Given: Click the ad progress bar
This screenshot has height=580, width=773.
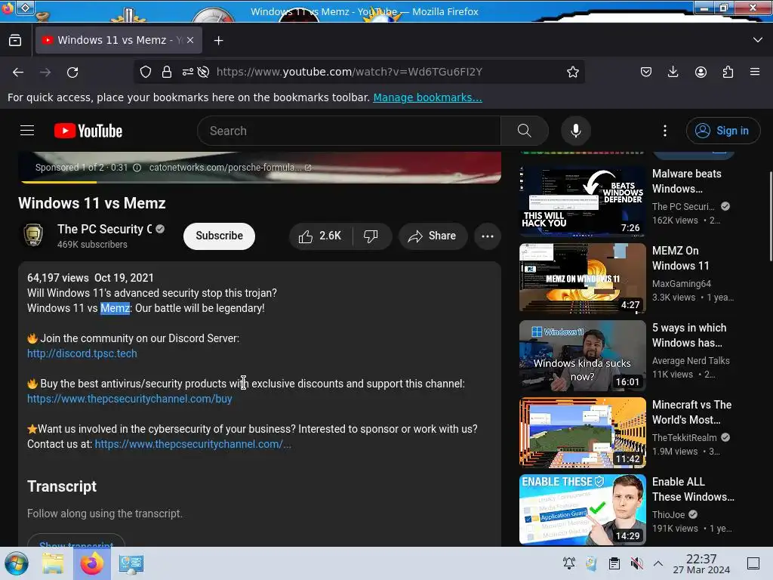Looking at the screenshot, I should point(260,182).
